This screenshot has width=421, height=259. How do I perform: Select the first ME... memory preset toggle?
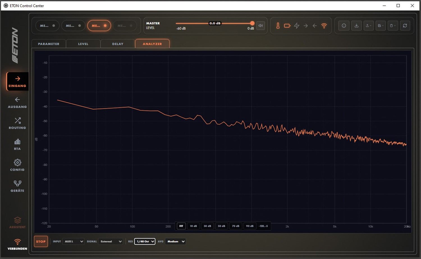click(x=47, y=26)
